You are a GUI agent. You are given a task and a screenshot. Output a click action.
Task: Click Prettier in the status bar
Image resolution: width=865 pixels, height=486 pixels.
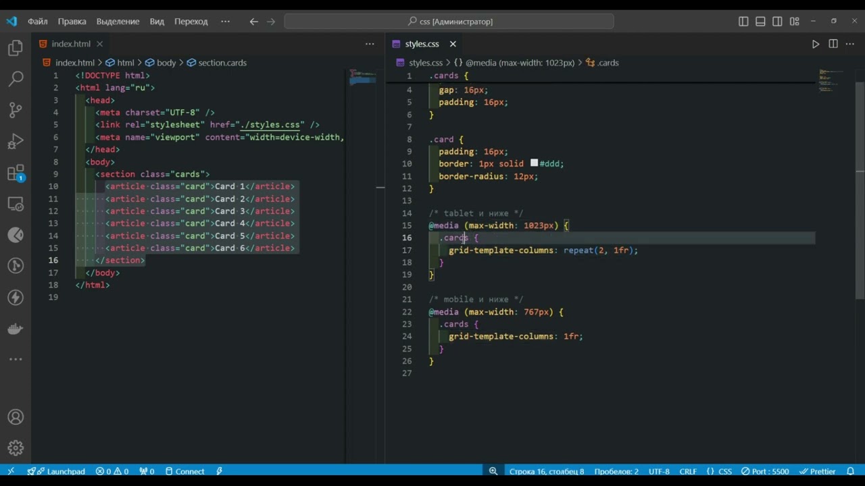coord(818,471)
